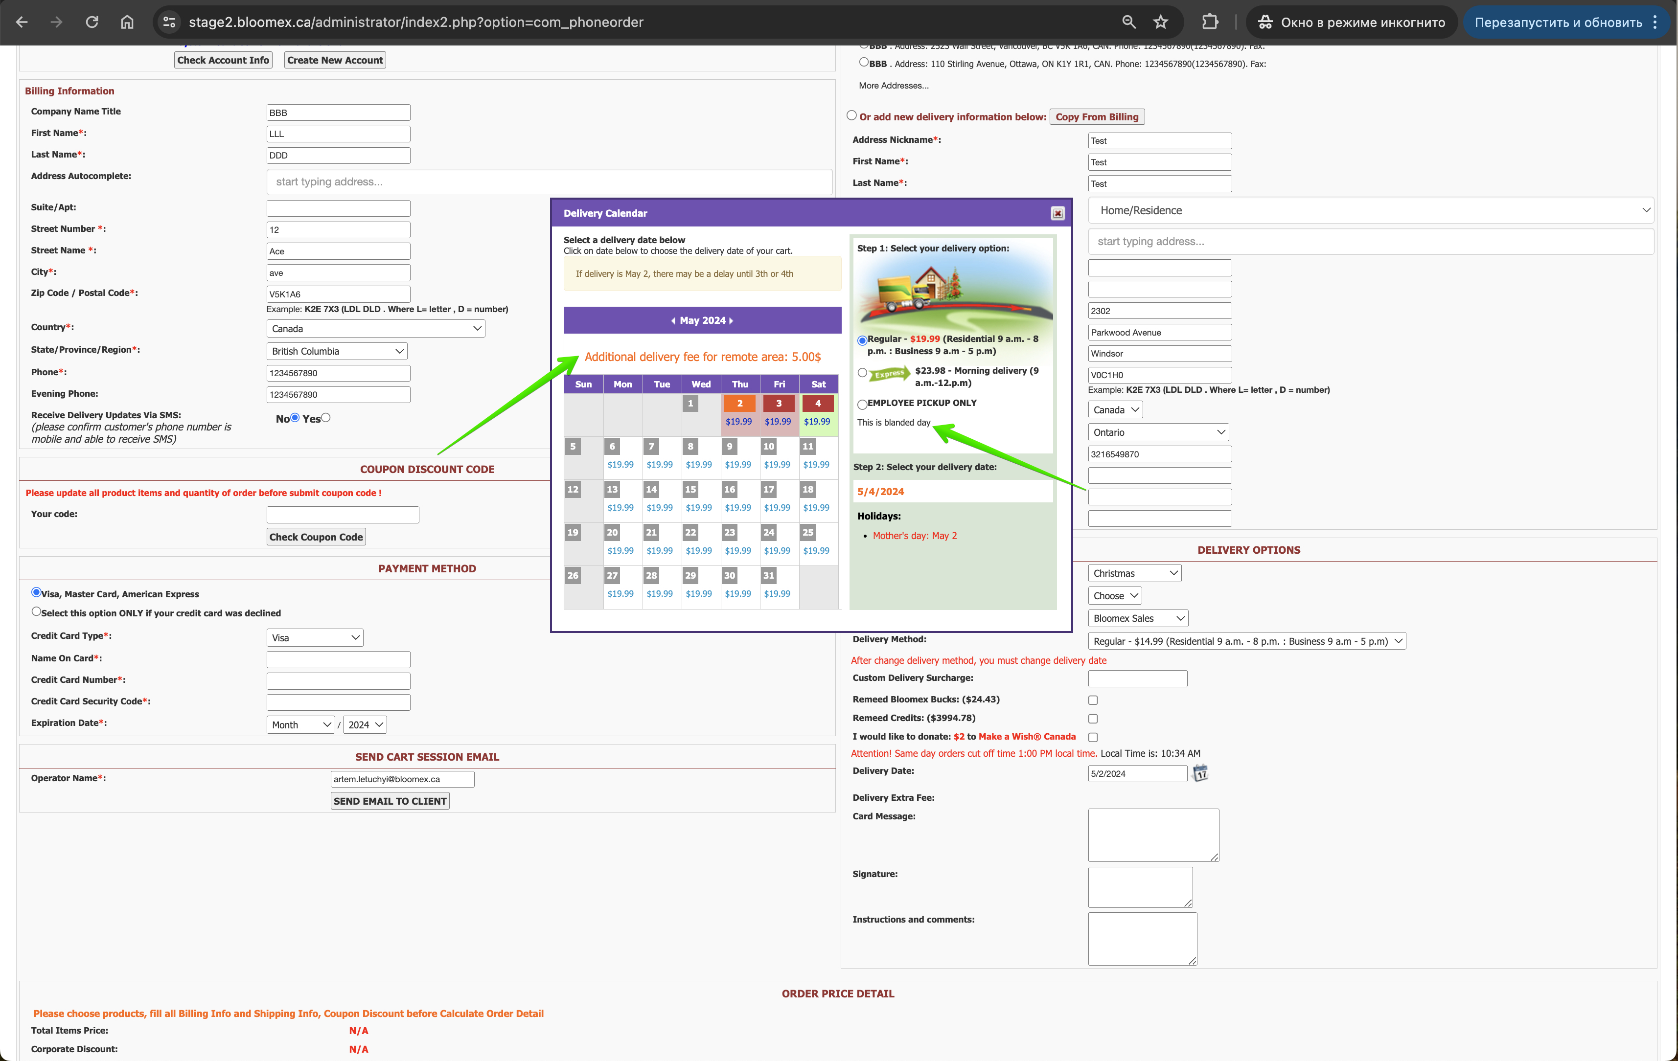Open More Addresses link
Image resolution: width=1678 pixels, height=1061 pixels.
894,86
